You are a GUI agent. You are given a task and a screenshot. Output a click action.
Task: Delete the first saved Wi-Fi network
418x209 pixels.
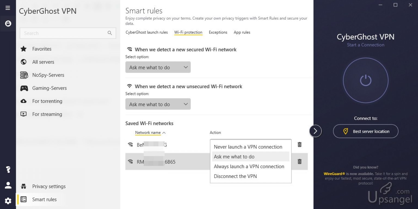click(x=299, y=145)
